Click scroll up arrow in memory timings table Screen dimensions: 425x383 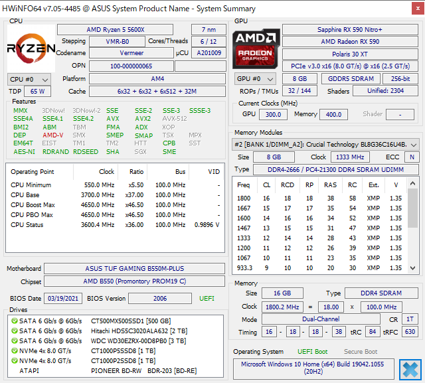pyautogui.click(x=412, y=183)
